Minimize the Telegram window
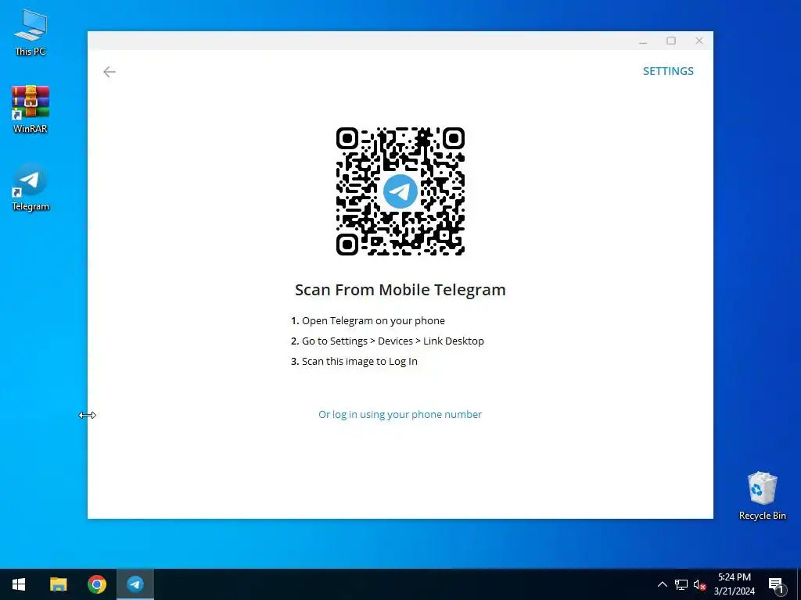Screen dimensions: 801x600 pyautogui.click(x=643, y=41)
